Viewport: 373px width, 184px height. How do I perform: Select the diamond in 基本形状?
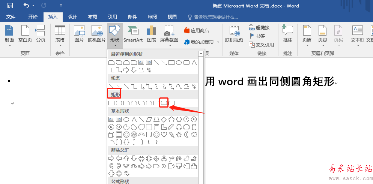pyautogui.click(x=164, y=120)
